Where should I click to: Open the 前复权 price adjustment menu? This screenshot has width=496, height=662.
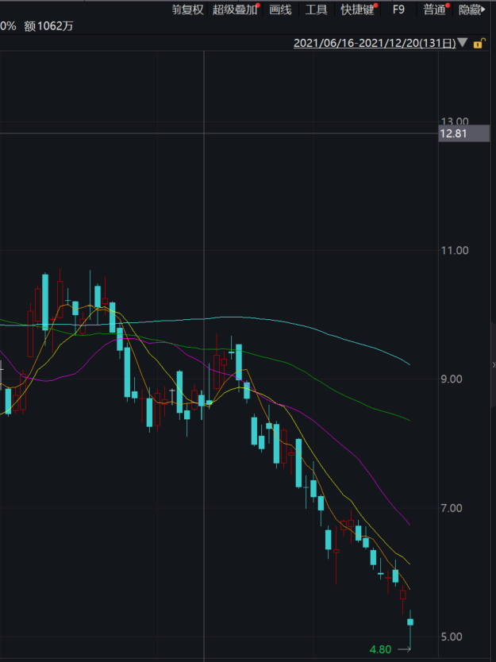pos(188,10)
